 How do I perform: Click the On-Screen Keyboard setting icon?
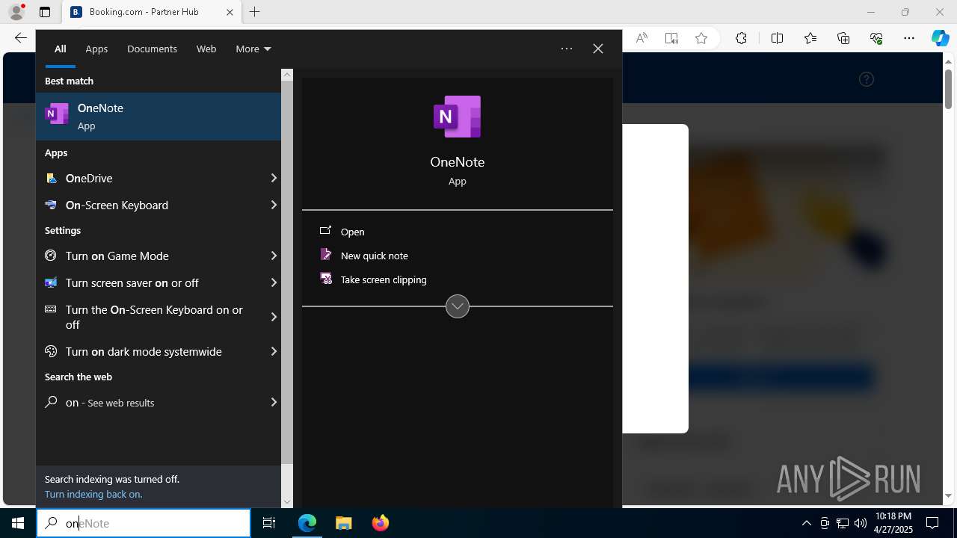tap(51, 309)
